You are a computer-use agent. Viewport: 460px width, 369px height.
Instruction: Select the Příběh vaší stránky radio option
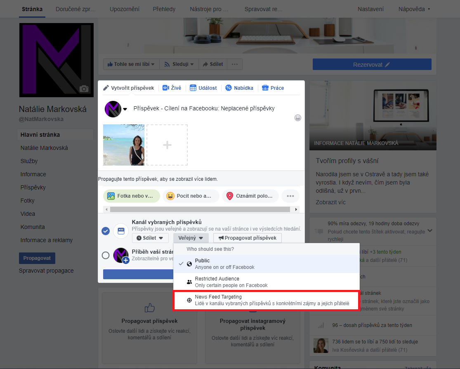click(106, 255)
